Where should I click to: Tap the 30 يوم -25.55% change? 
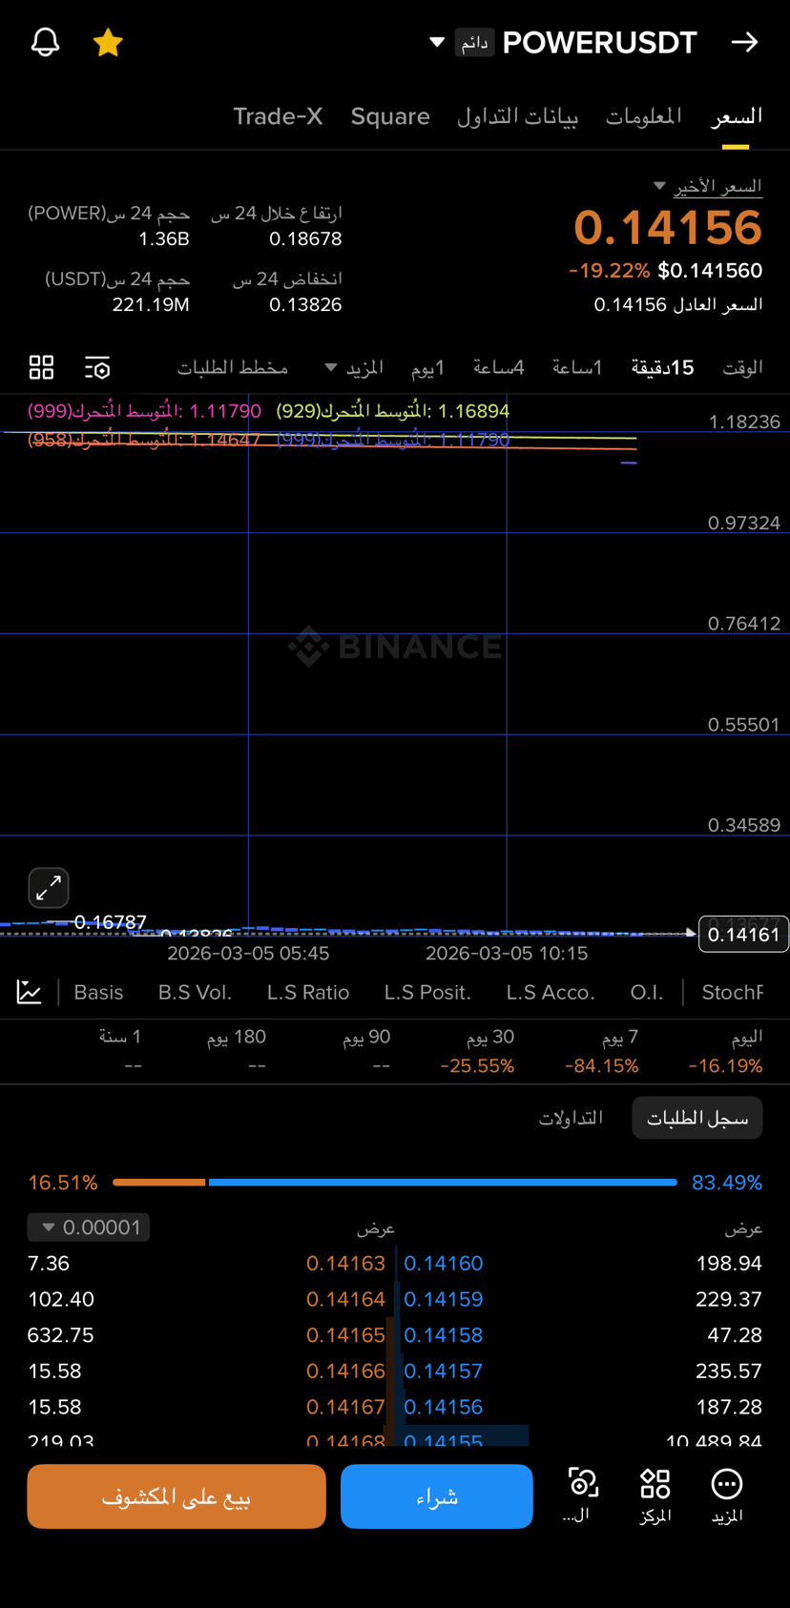[x=477, y=1051]
